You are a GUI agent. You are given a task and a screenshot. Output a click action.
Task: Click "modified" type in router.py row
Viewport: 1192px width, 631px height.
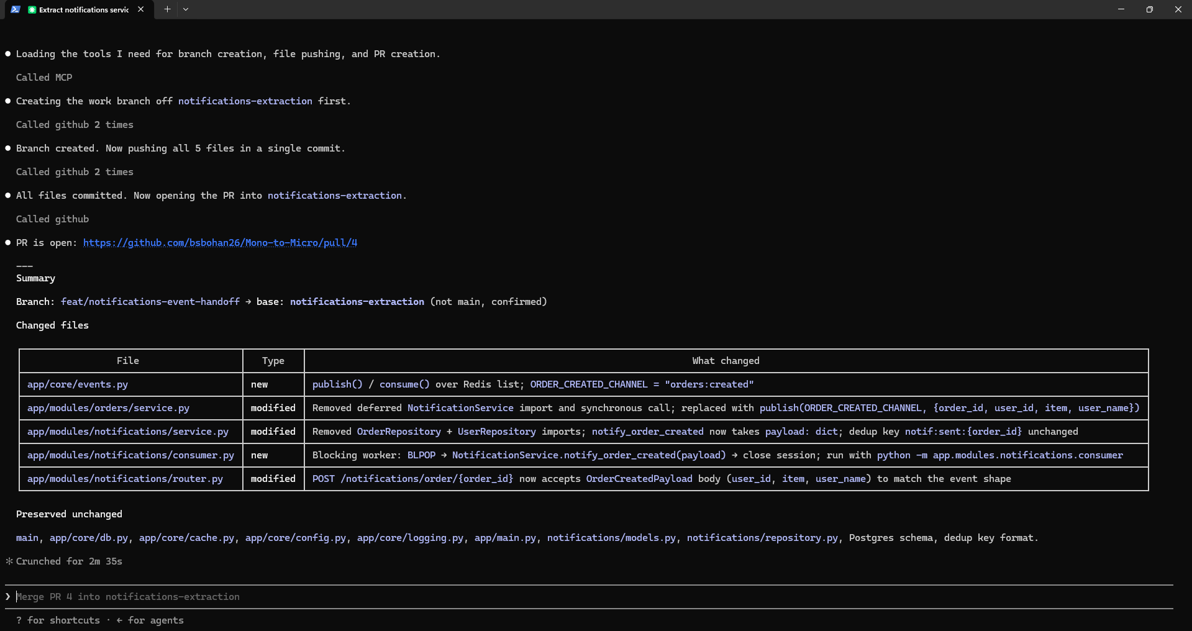pyautogui.click(x=273, y=479)
